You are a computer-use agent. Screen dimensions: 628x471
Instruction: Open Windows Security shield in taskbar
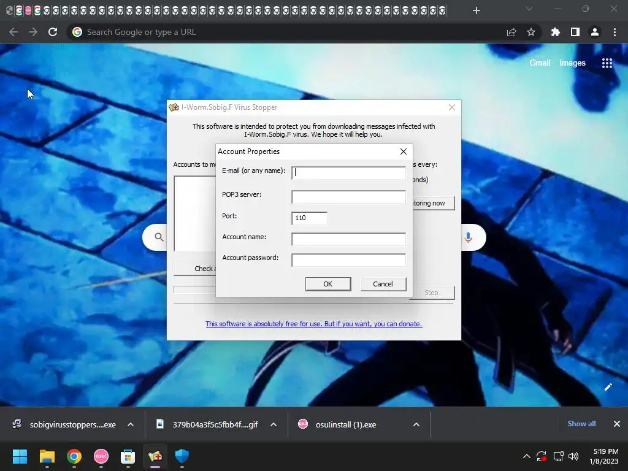coord(182,456)
